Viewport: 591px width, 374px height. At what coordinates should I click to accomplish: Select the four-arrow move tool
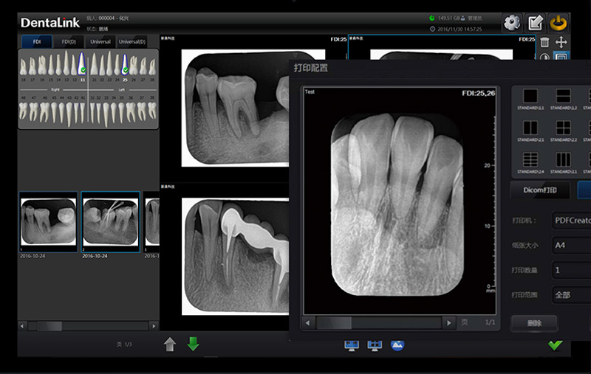click(561, 43)
